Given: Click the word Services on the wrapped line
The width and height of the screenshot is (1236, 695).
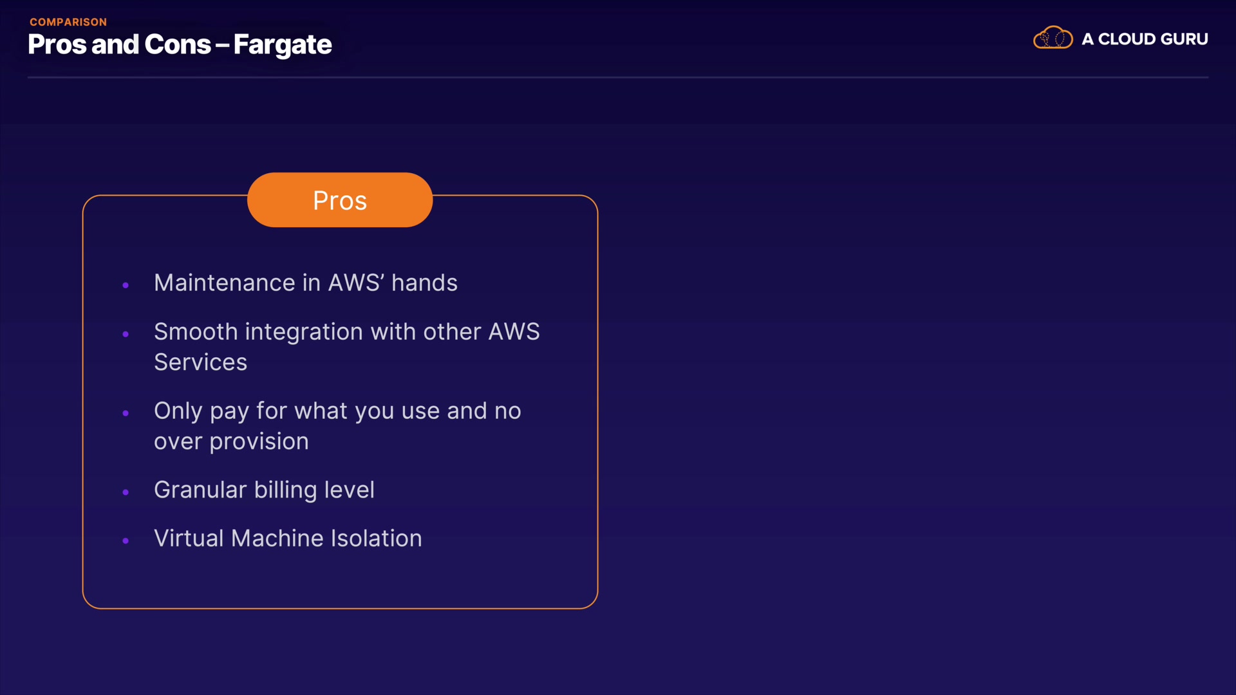Looking at the screenshot, I should (x=200, y=362).
